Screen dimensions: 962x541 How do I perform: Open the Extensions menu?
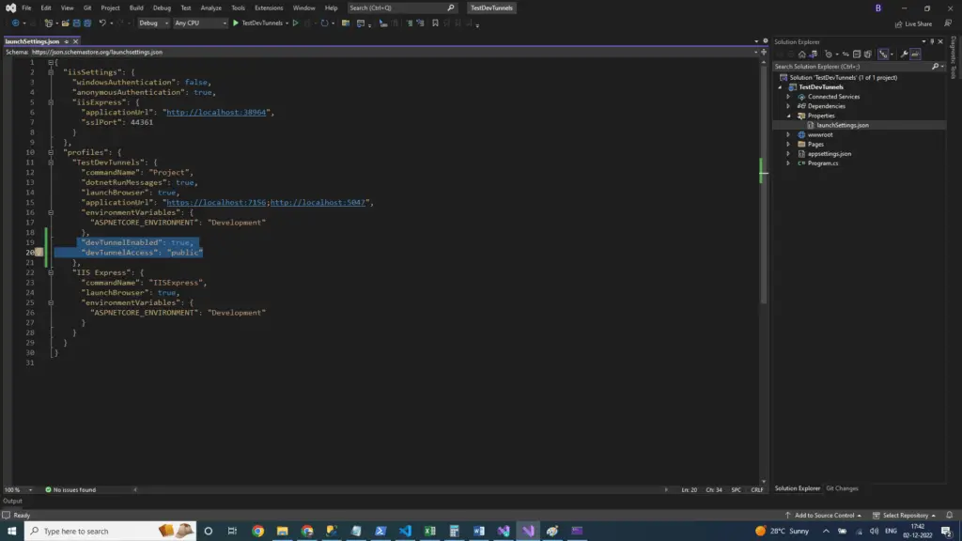(269, 8)
